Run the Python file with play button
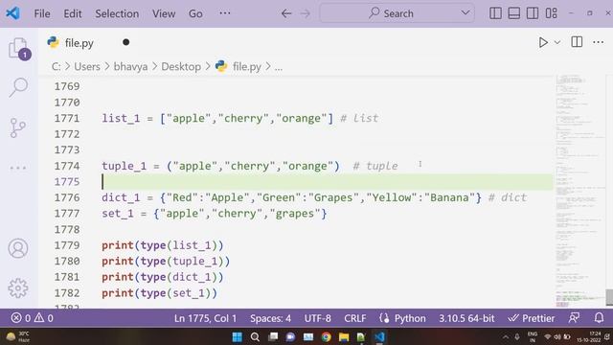Screen dimensions: 613x345 [543, 42]
